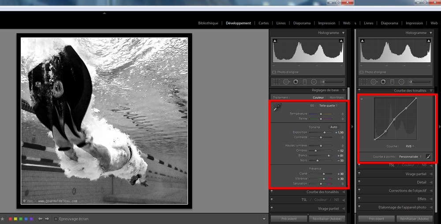
Task: Expand the Détail panel
Action: 431,182
